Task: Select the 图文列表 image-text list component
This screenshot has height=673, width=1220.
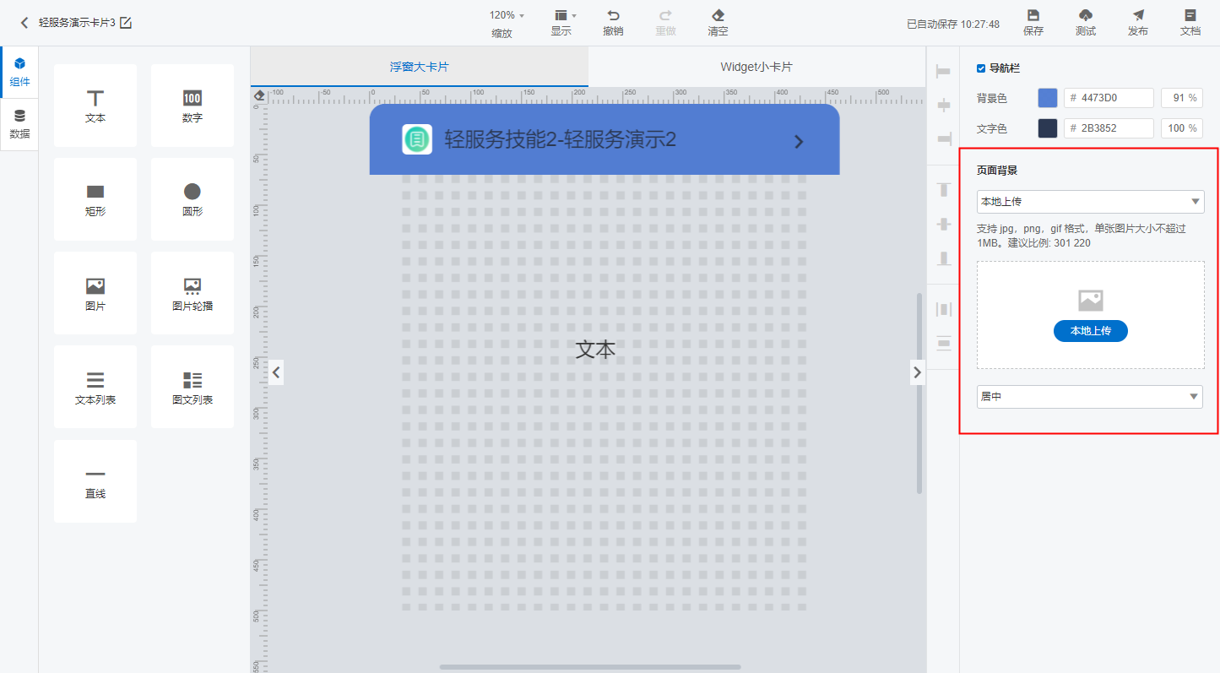Action: tap(192, 387)
